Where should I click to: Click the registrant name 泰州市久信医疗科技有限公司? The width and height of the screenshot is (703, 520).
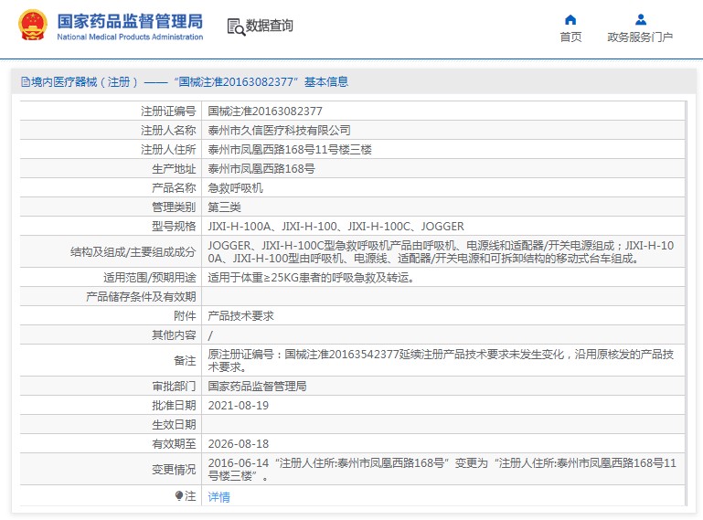(279, 130)
